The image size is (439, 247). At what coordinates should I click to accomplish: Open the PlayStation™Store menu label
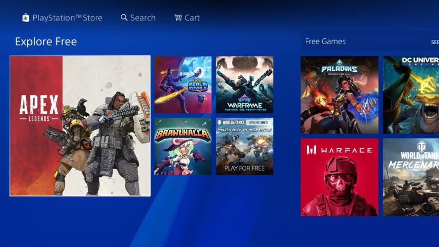[67, 18]
